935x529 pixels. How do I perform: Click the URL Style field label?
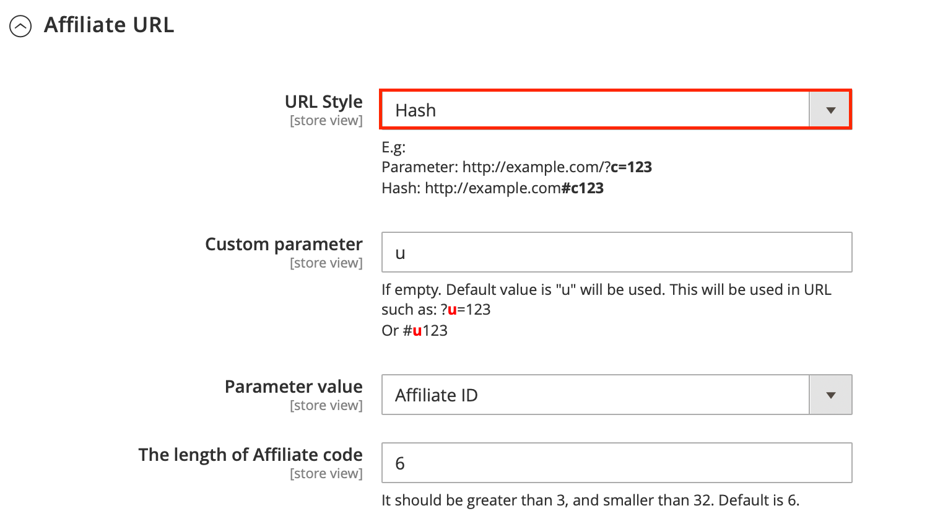coord(324,101)
